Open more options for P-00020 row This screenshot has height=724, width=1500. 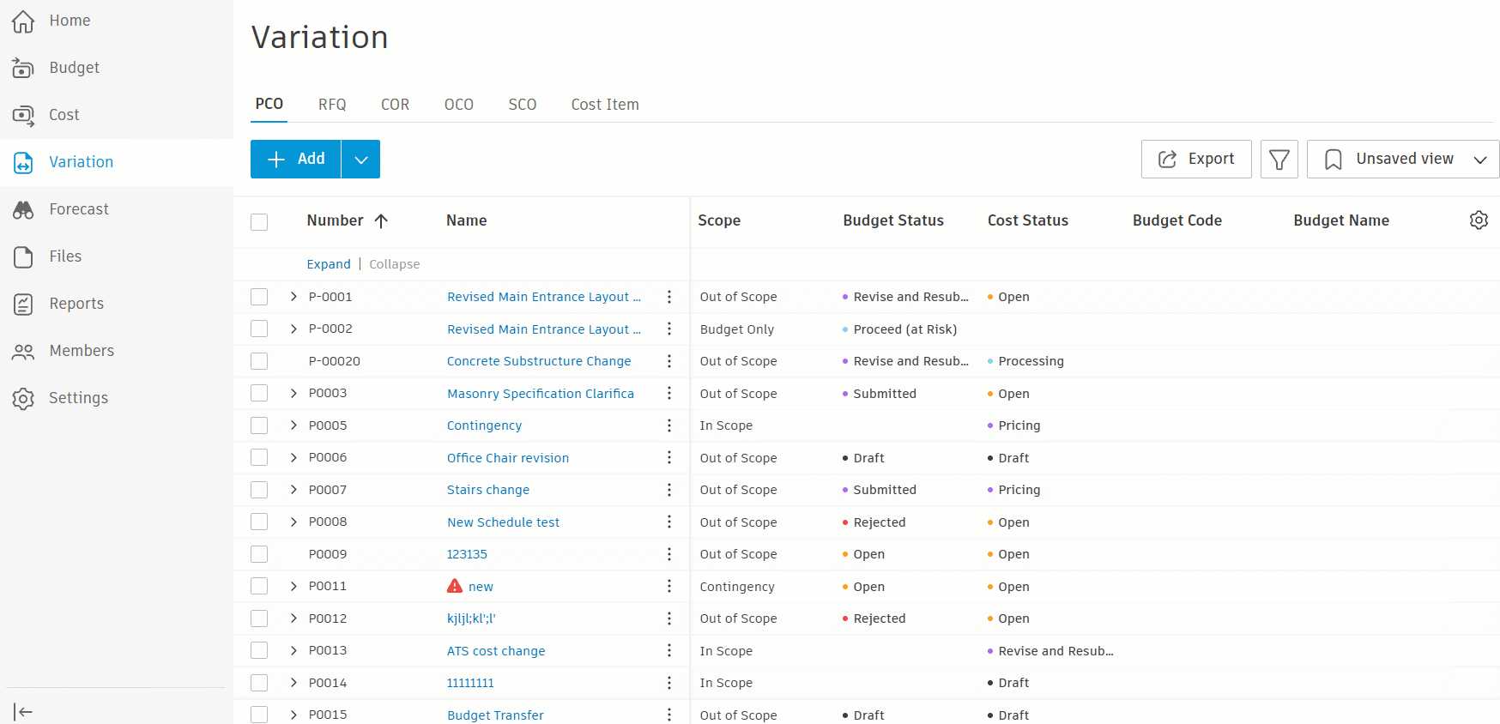coord(669,361)
